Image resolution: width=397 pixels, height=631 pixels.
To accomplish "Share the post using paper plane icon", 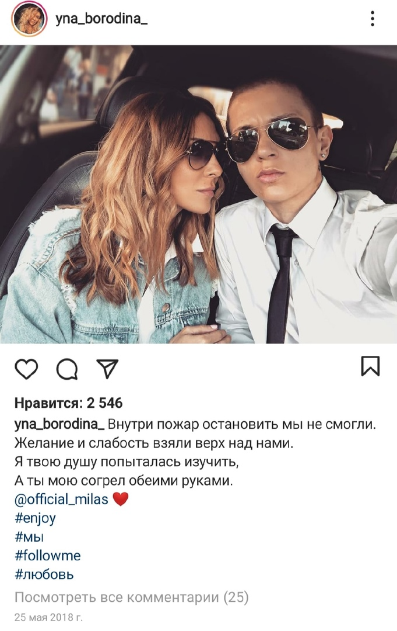I will 107,368.
